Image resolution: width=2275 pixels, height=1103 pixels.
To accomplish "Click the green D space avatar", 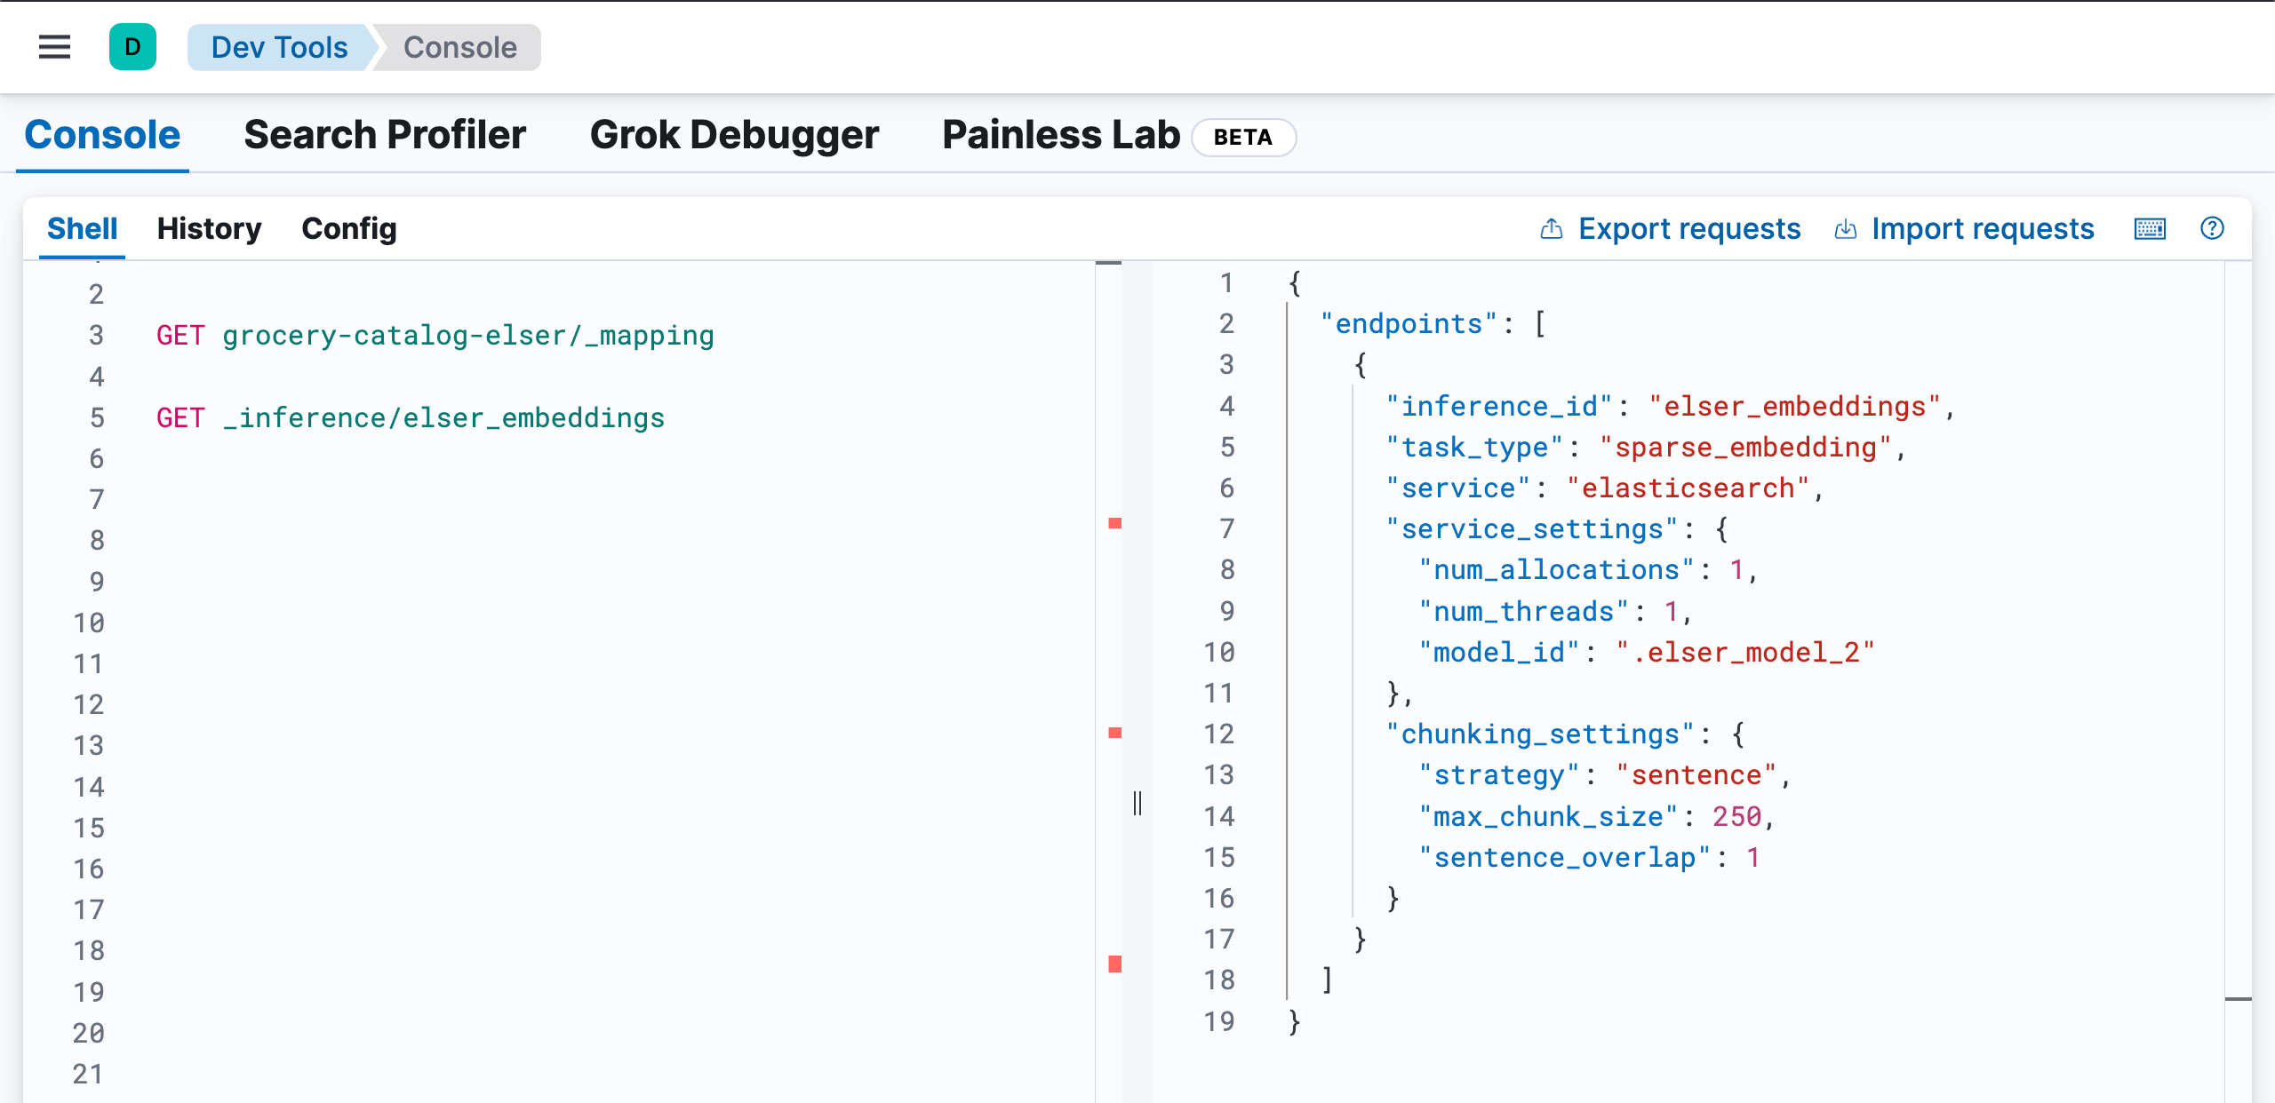I will [132, 47].
